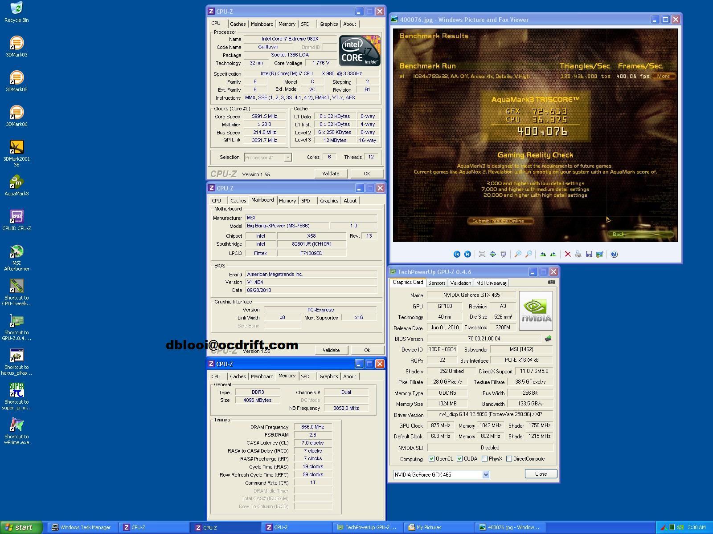The width and height of the screenshot is (713, 534).
Task: Rotate picture clockwise
Action: tap(543, 254)
